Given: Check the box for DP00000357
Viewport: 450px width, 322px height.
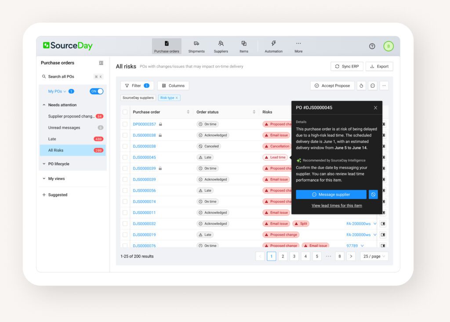Looking at the screenshot, I should [x=125, y=124].
